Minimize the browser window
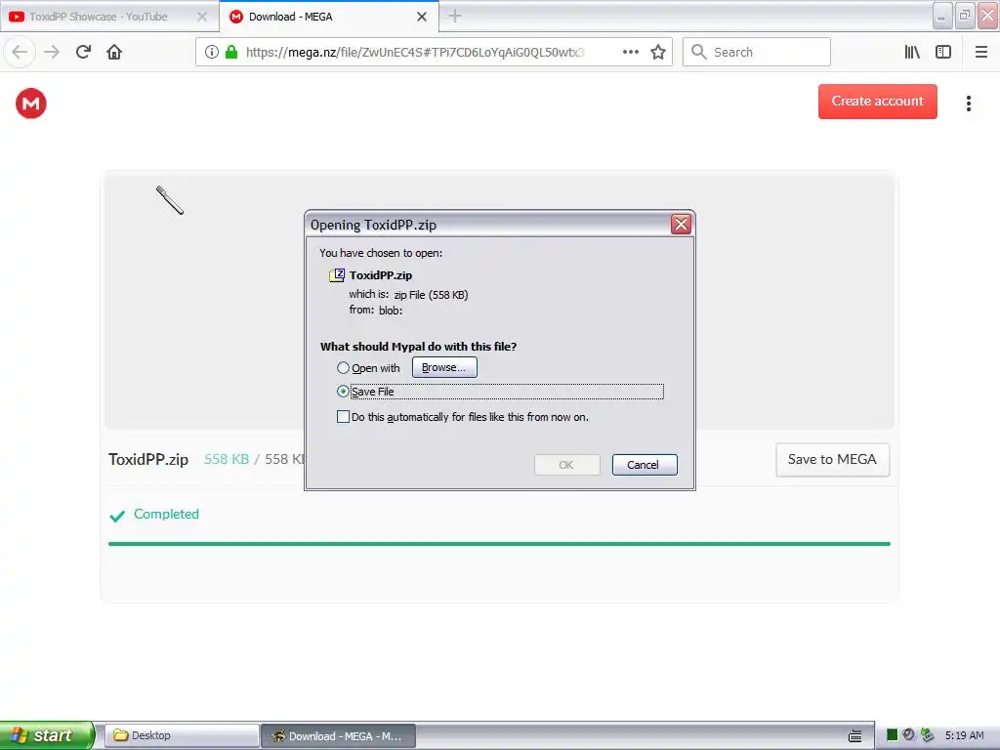 click(x=942, y=16)
